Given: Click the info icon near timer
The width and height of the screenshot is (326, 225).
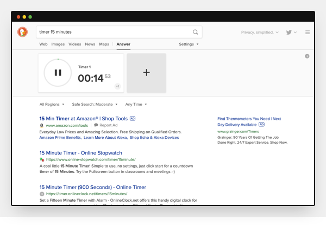Looking at the screenshot, I should point(307,56).
